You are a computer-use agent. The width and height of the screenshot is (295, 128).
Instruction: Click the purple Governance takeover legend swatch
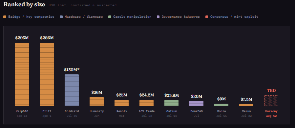[158, 17]
